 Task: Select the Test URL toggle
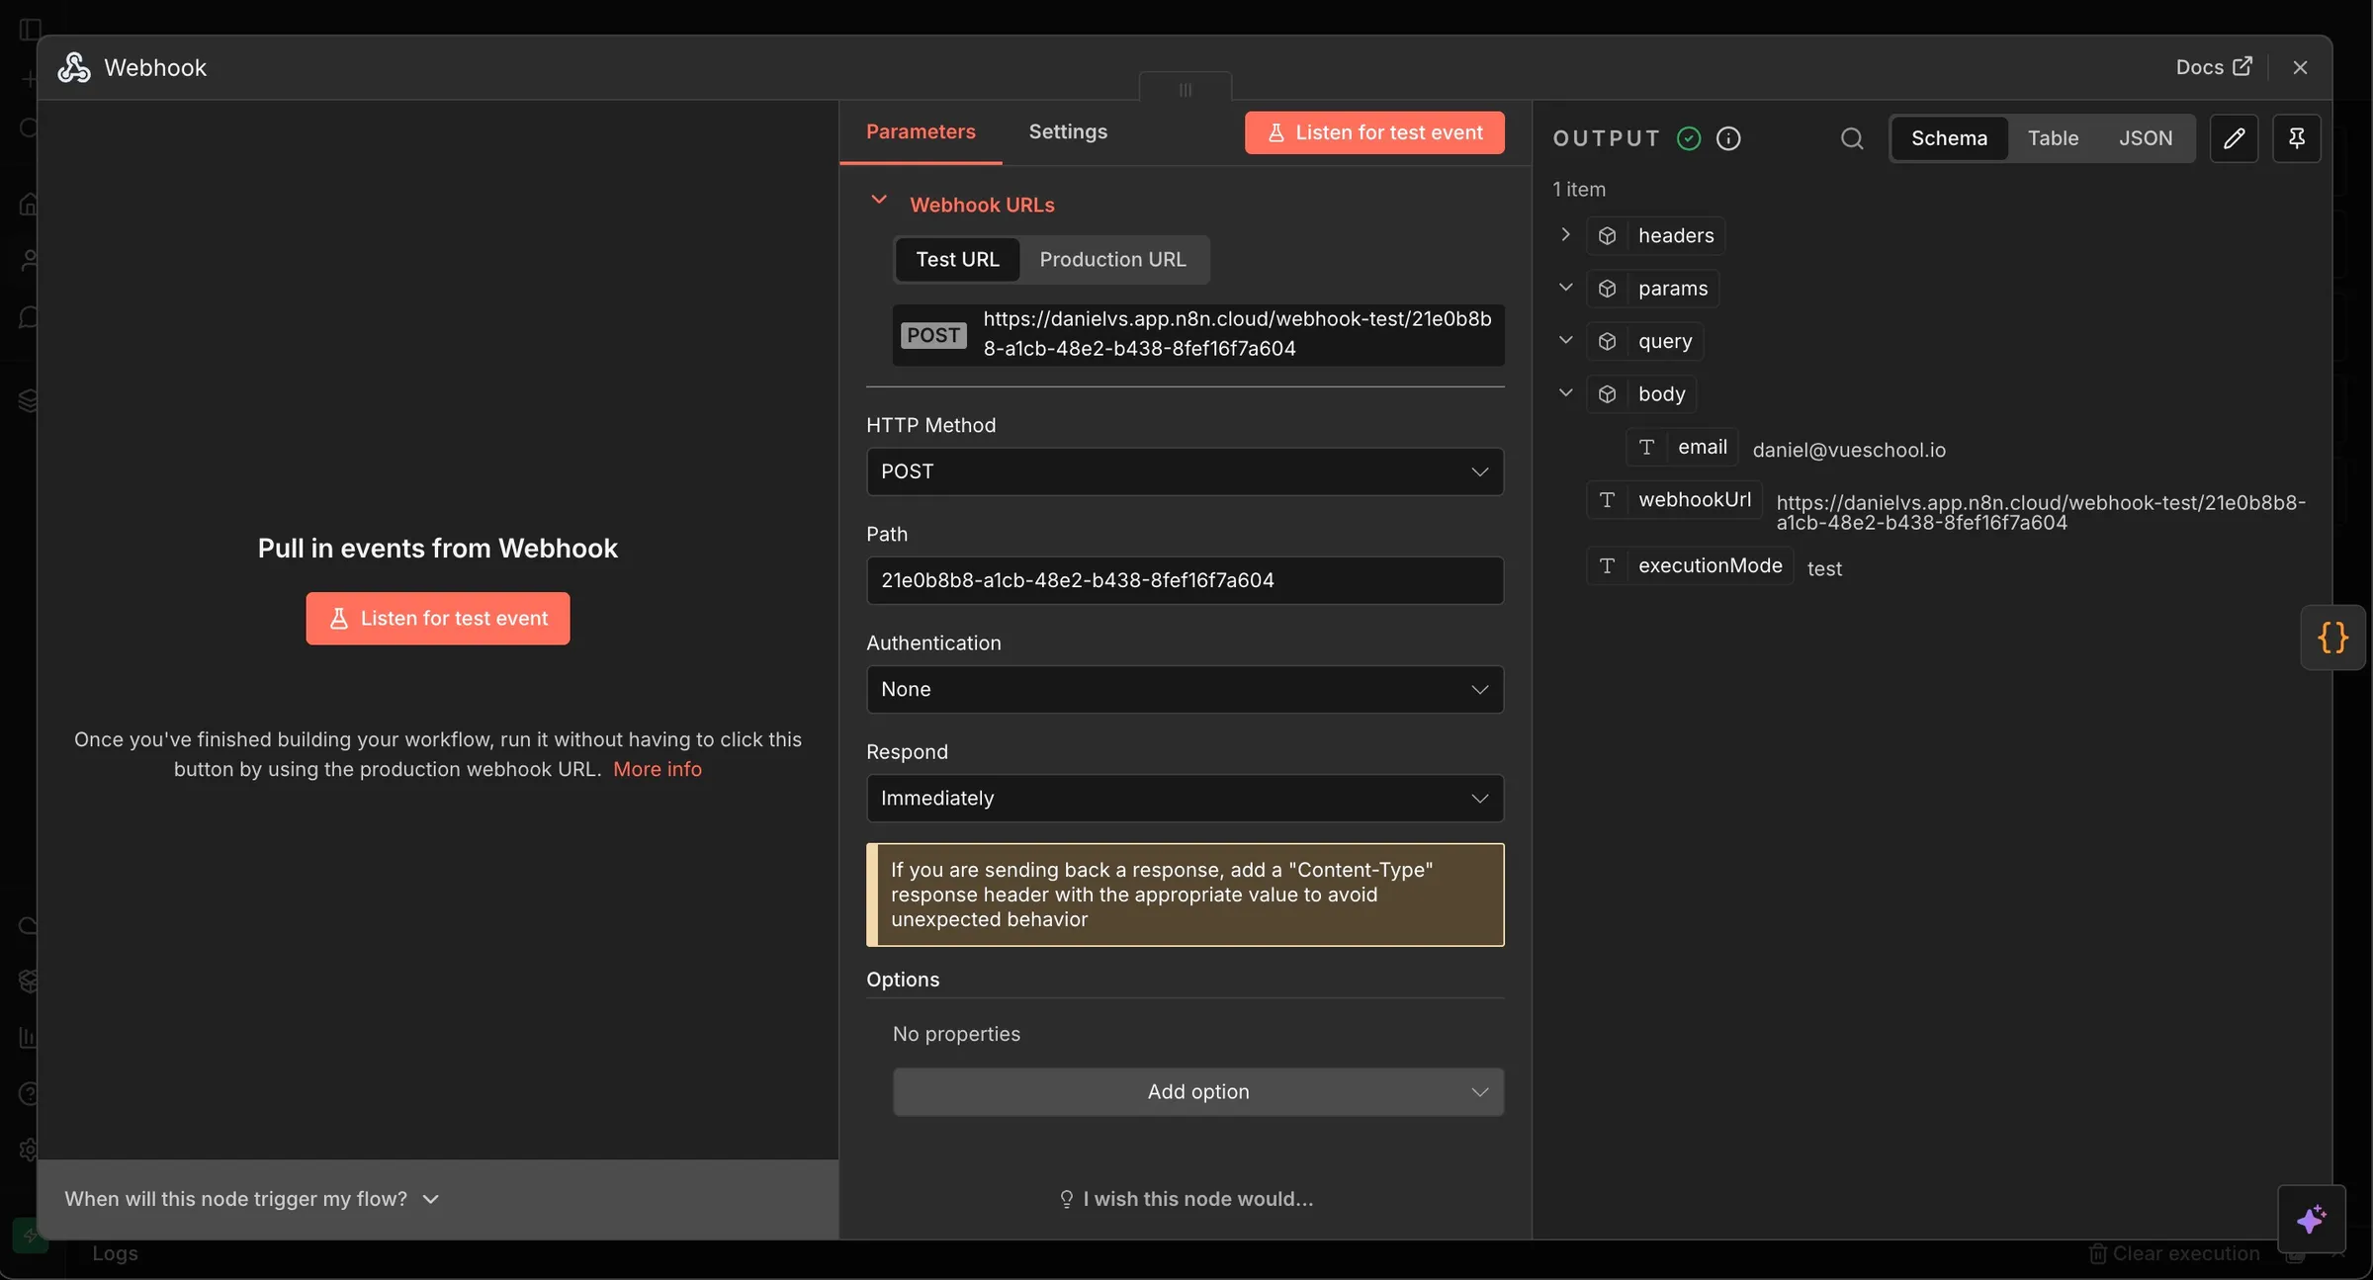coord(957,259)
